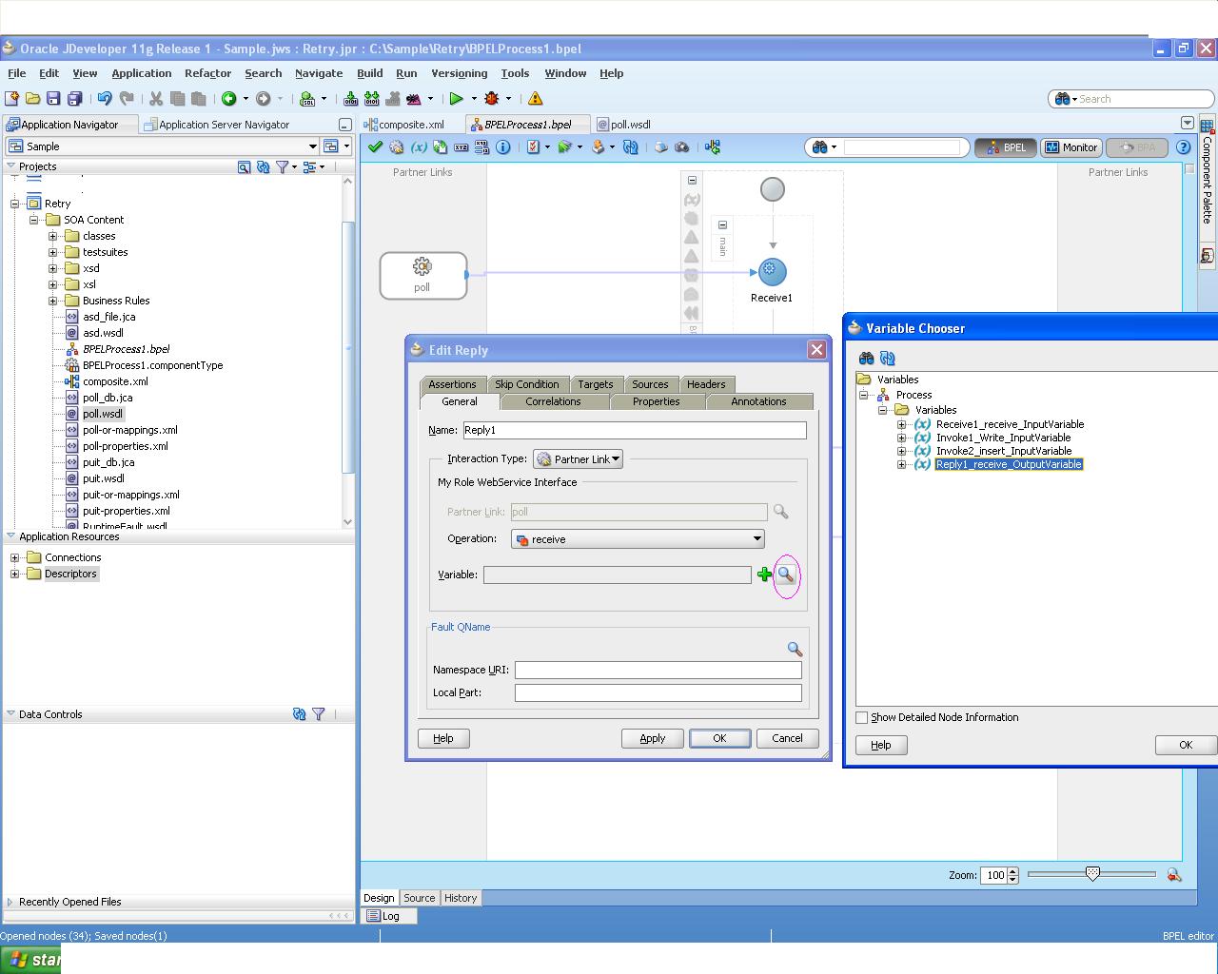1218x974 pixels.
Task: Select the BPEL view toggle button
Action: pyautogui.click(x=1005, y=146)
